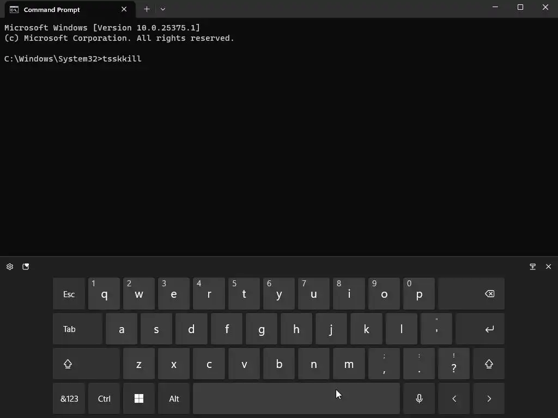This screenshot has width=558, height=418.
Task: Open the clipboard/emoji panel icon on keyboard
Action: tap(26, 267)
